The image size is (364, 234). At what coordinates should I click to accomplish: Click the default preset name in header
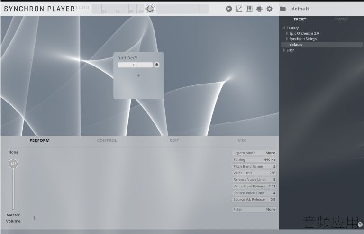300,9
